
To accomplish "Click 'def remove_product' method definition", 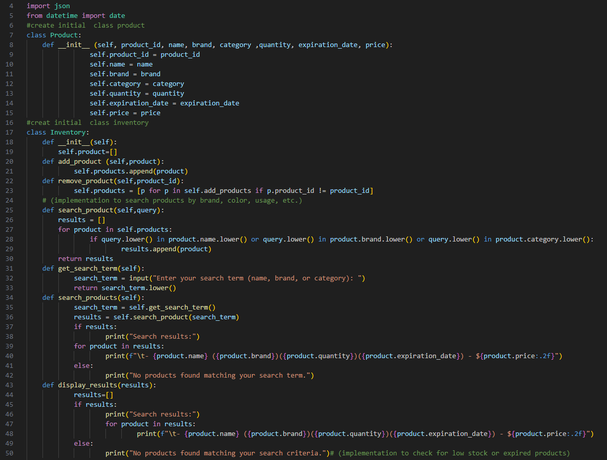I will click(113, 181).
